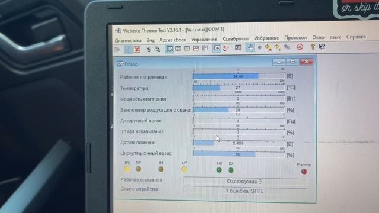This screenshot has width=379, height=213.
Task: Click the Температура bar showing 27
Action: click(239, 88)
